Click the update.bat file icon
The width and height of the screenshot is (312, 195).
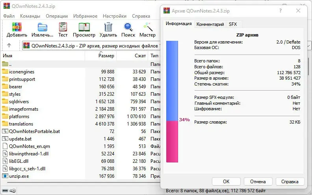click(5, 139)
